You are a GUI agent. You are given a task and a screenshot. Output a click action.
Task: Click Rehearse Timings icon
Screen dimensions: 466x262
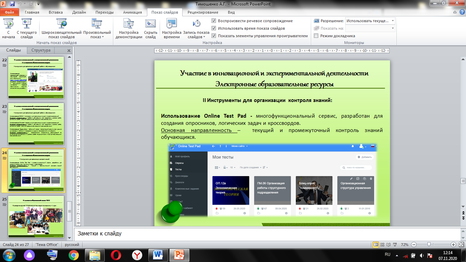click(172, 24)
